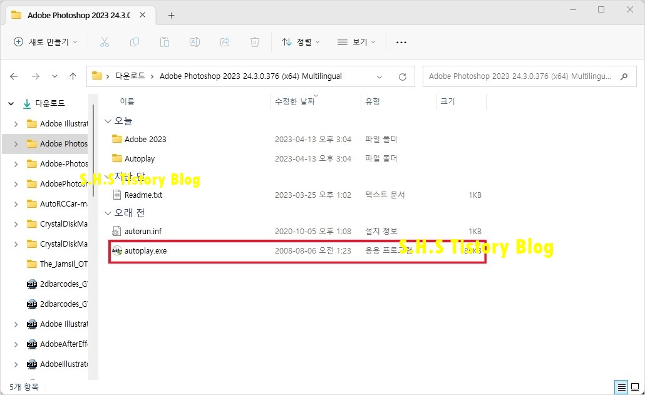Expand the AutoRCCar-m folder node

(16, 204)
